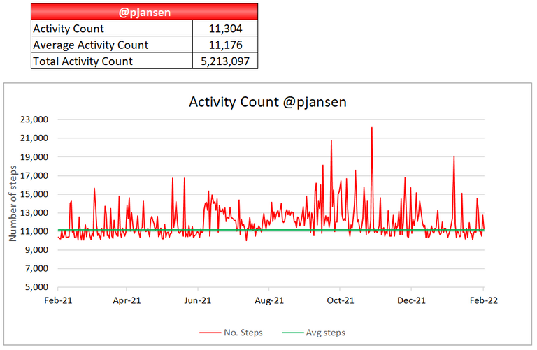Click the Average Activity Count label

pyautogui.click(x=112, y=45)
